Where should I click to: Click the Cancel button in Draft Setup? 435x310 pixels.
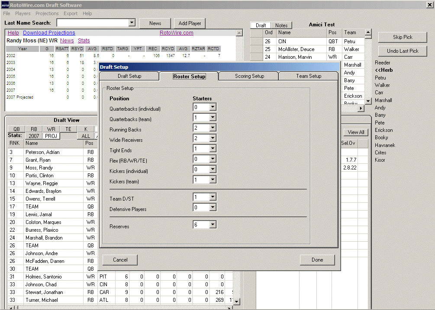pos(120,260)
